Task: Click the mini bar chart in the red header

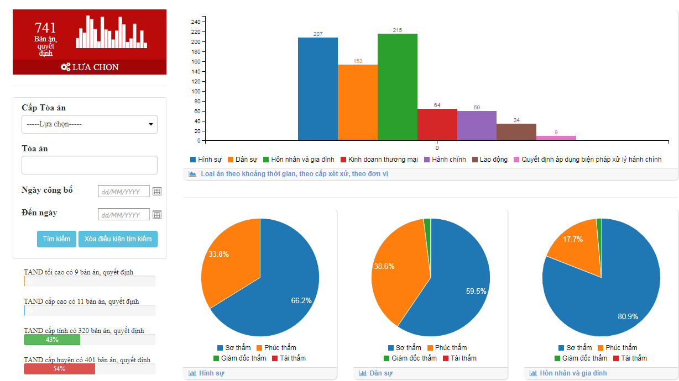Action: click(x=111, y=31)
